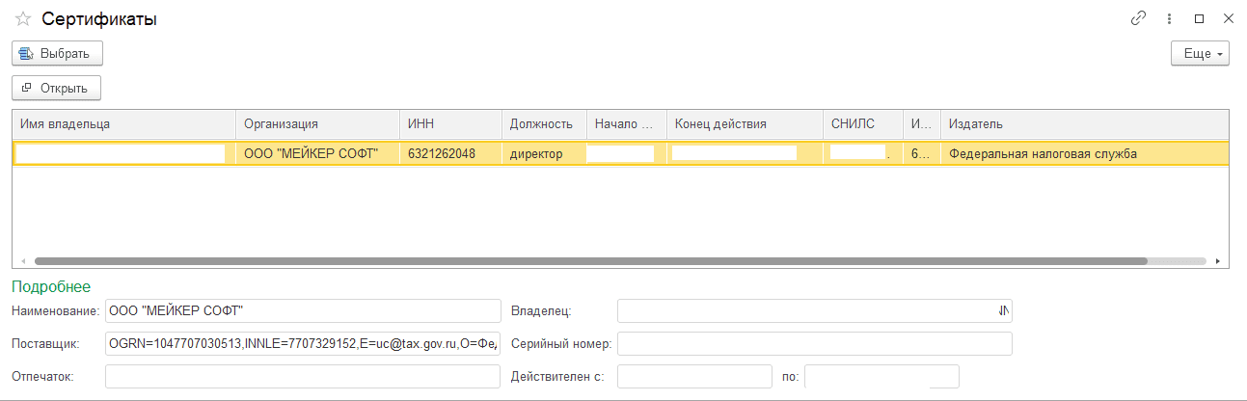Click the Должность column header
This screenshot has width=1247, height=401.
click(x=544, y=124)
